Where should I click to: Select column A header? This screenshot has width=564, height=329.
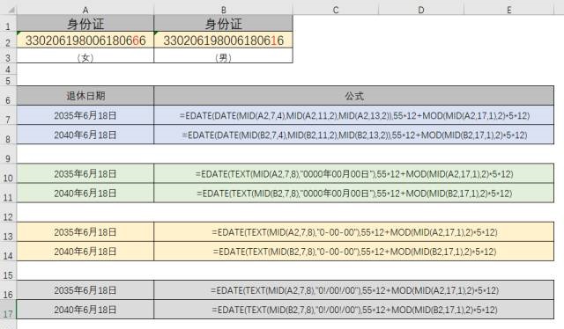click(85, 10)
